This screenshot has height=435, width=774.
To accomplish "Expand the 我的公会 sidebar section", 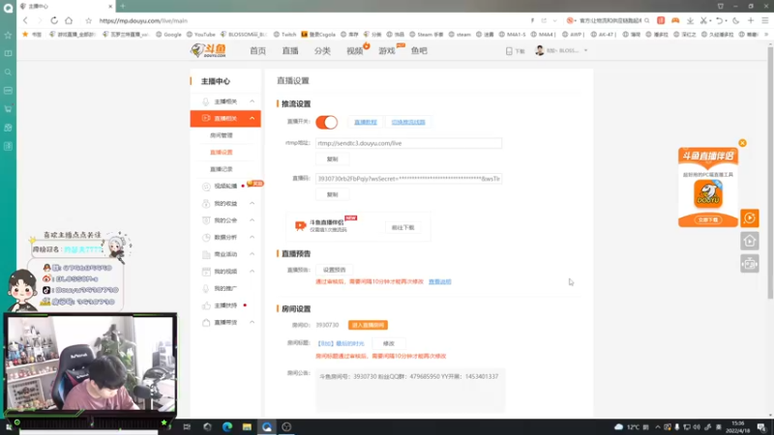I will click(252, 220).
